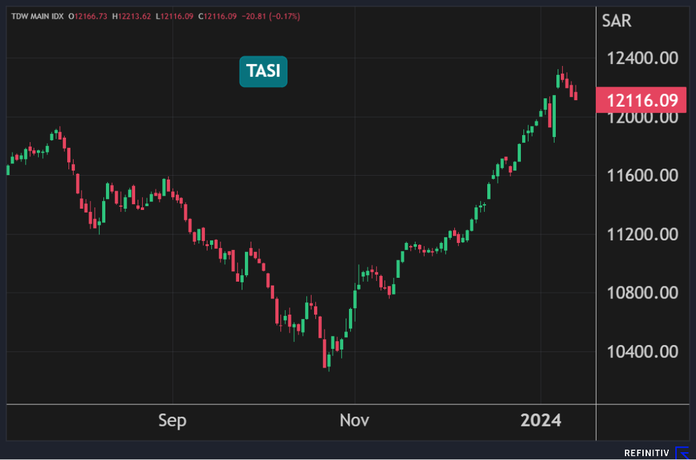This screenshot has width=696, height=460.
Task: Click the TDW MAIN IDX symbol name
Action: [36, 16]
